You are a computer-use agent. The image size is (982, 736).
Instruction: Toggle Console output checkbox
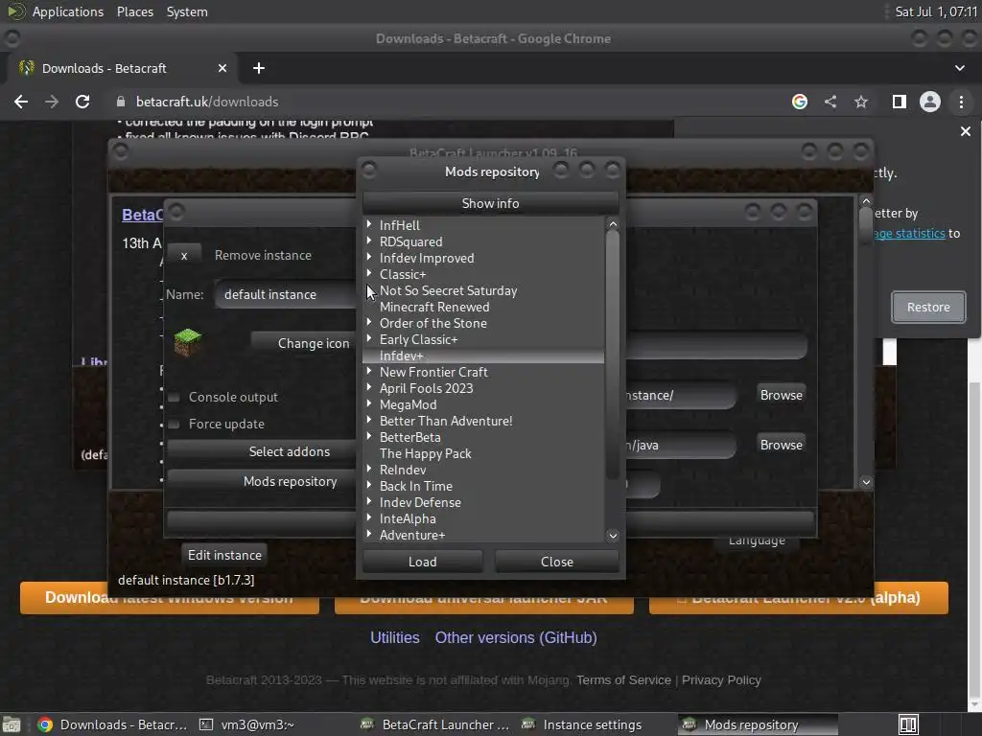coord(175,398)
